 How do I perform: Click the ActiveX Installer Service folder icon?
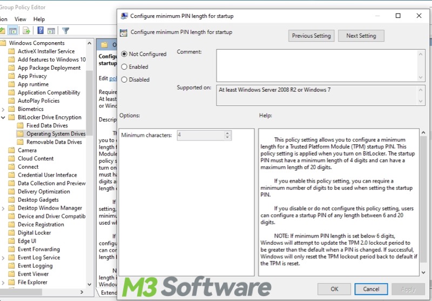11,51
